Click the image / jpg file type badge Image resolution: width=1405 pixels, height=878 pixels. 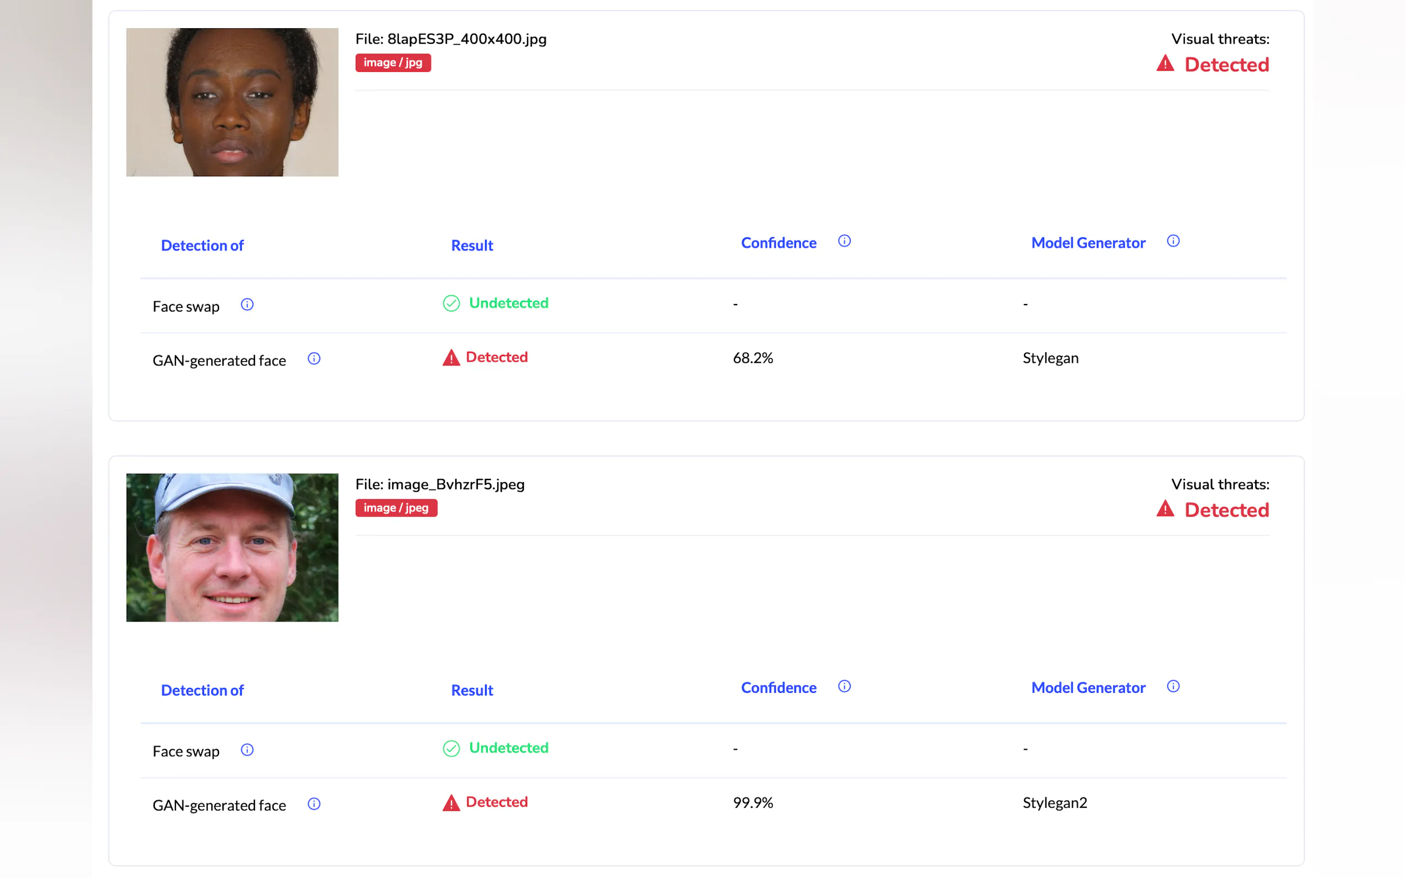[x=393, y=62]
